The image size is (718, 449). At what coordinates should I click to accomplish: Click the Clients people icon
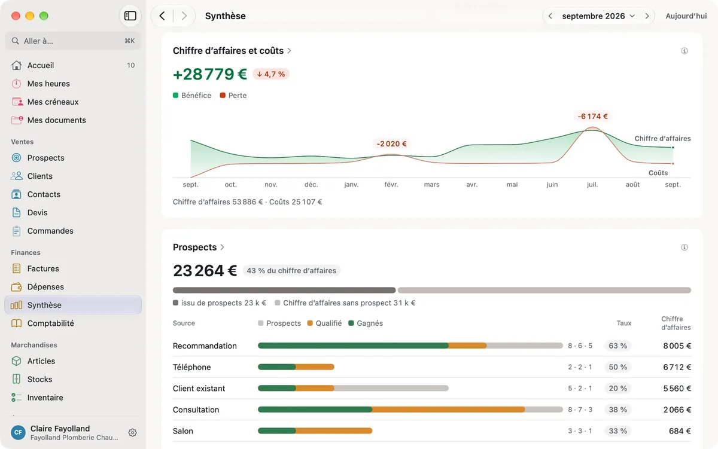click(x=17, y=176)
